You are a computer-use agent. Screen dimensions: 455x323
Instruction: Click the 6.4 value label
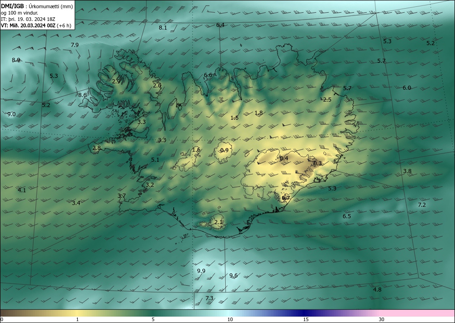click(x=220, y=25)
